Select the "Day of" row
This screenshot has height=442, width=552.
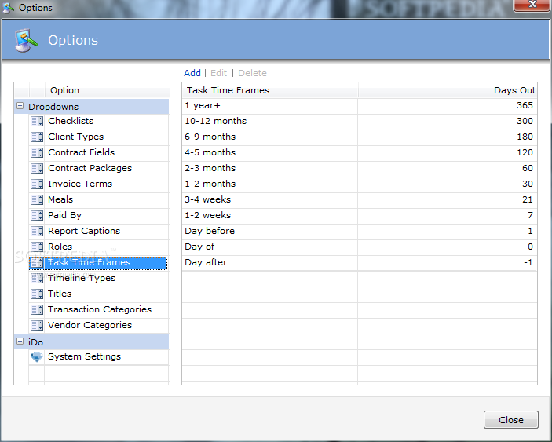pyautogui.click(x=360, y=247)
